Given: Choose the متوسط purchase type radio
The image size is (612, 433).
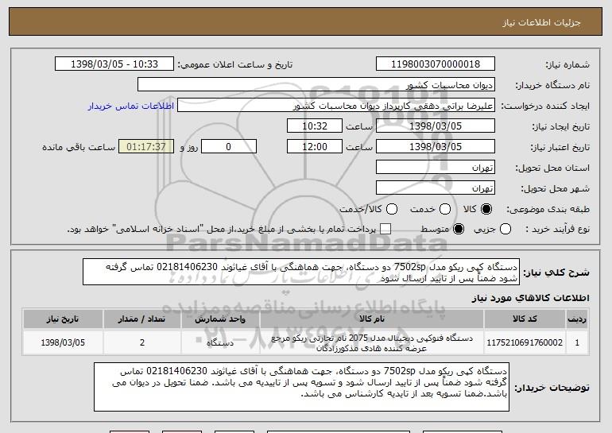Looking at the screenshot, I should coord(459,229).
